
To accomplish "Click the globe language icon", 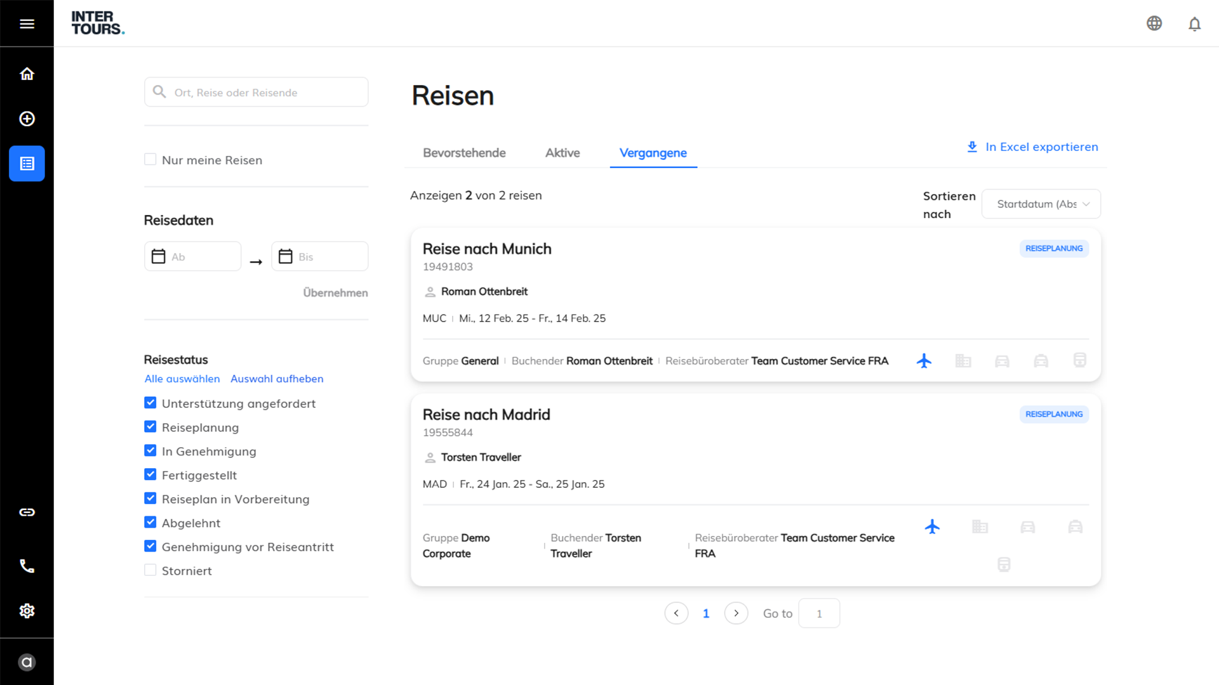I will [1154, 23].
